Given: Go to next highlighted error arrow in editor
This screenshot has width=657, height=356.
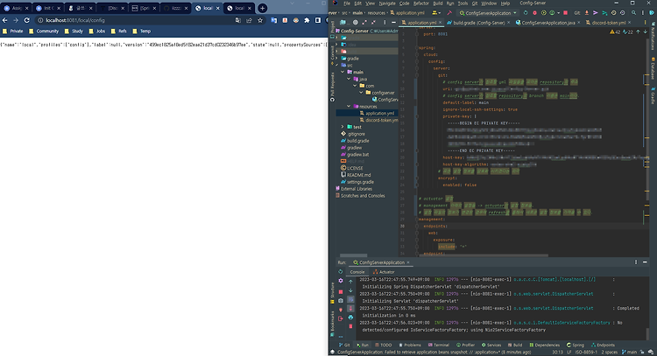Looking at the screenshot, I should tap(646, 31).
